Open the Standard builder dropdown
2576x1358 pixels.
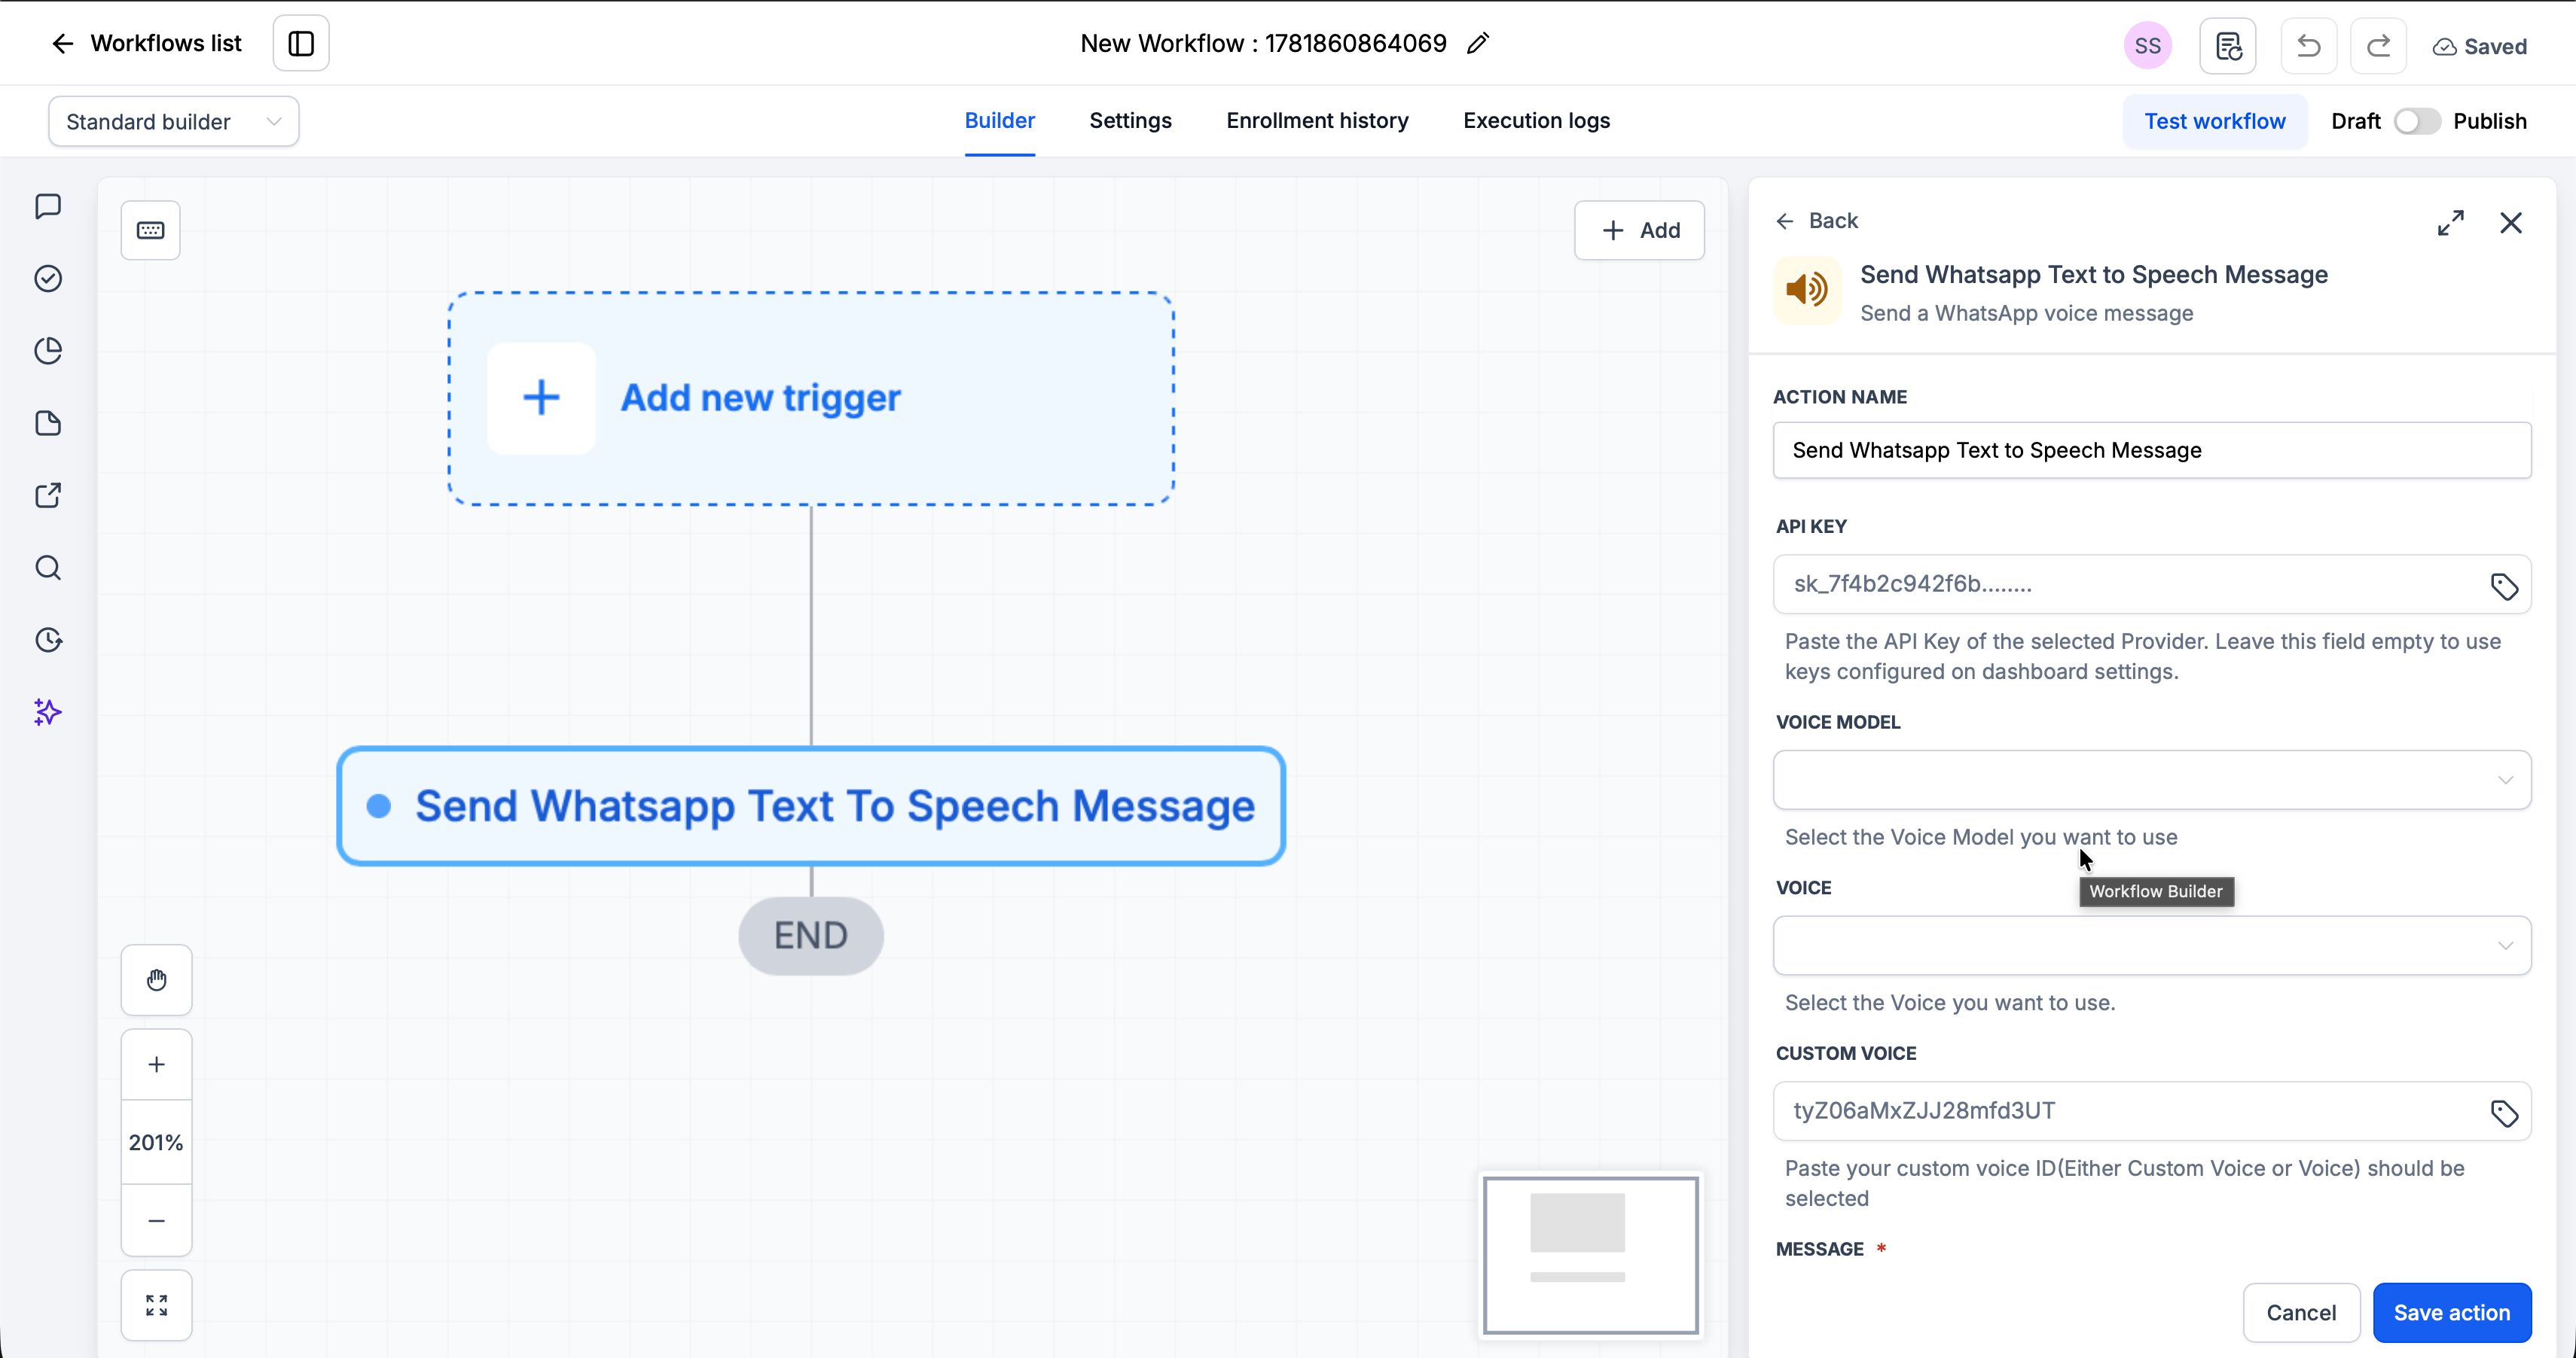(174, 122)
